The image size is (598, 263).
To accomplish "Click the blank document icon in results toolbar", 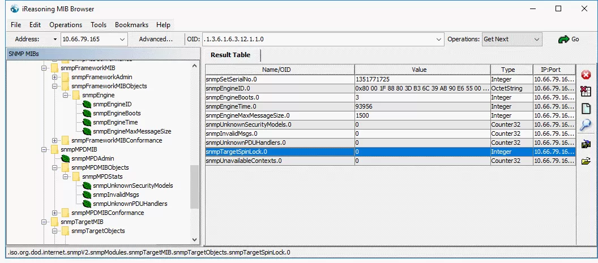I will coord(586,109).
